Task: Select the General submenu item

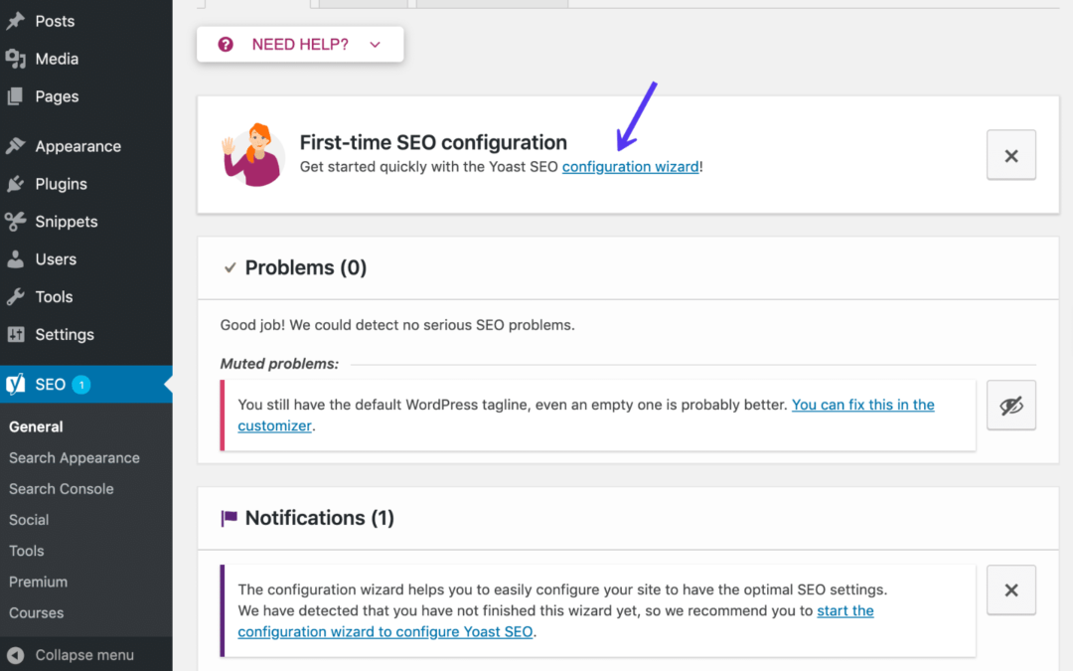Action: (x=36, y=426)
